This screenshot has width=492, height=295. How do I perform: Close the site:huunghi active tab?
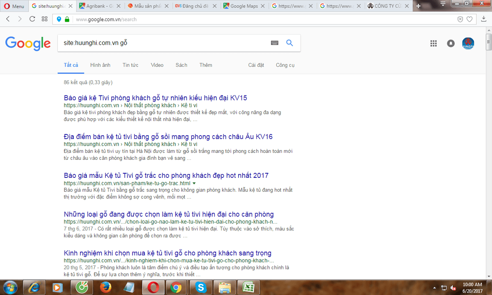(71, 6)
